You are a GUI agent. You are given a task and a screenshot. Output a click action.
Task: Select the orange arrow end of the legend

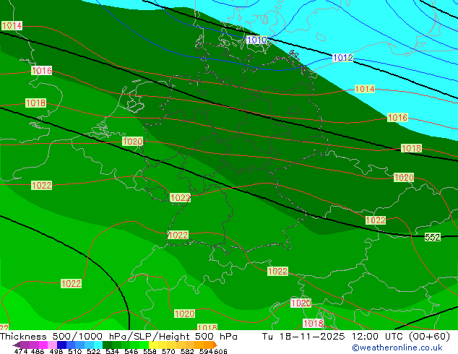point(215,345)
